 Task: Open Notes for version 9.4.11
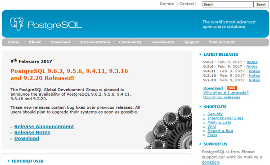click(x=254, y=71)
